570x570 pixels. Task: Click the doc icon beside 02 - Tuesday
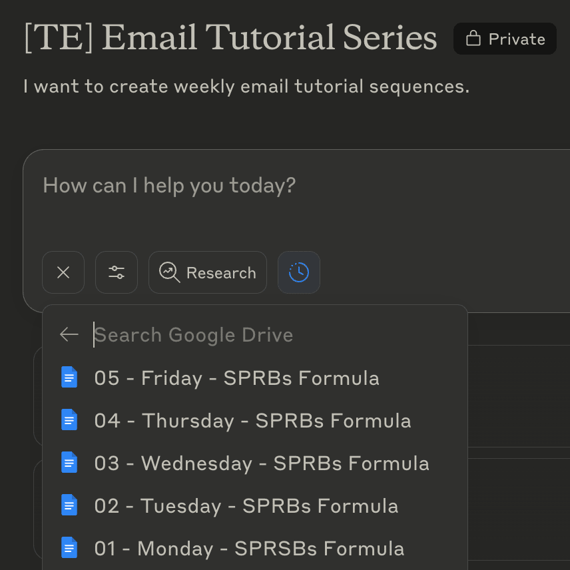[69, 505]
